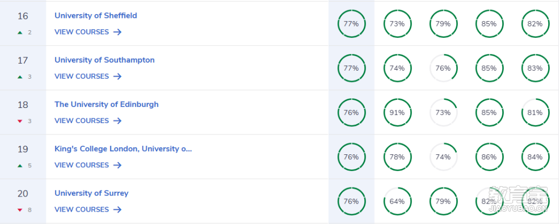This screenshot has height=224, width=559.
Task: Open the University of Southampton page
Action: (104, 60)
